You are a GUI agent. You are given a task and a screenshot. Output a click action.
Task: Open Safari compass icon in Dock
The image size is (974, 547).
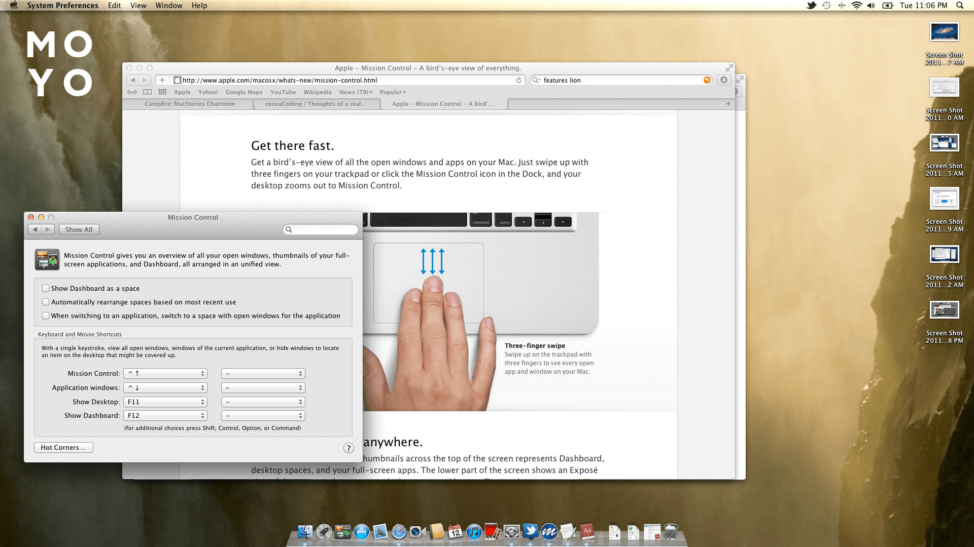(399, 532)
